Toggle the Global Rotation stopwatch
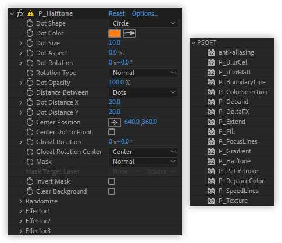 [30, 142]
